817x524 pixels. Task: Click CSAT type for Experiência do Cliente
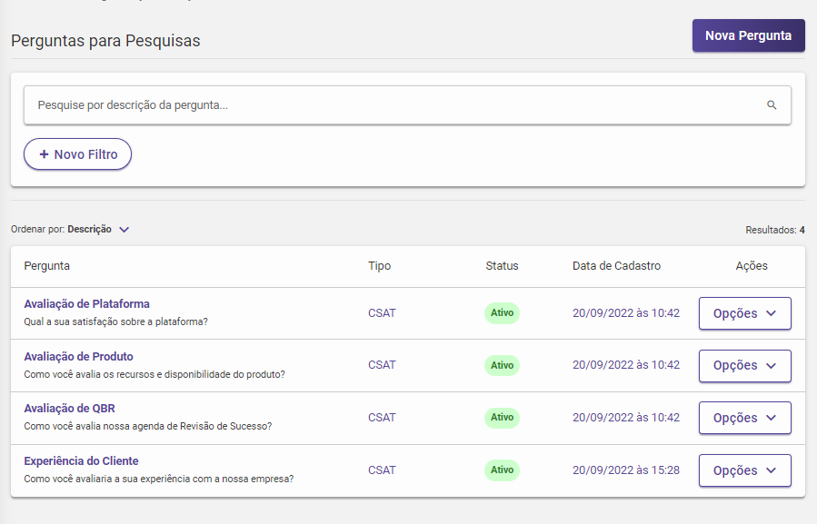[382, 470]
